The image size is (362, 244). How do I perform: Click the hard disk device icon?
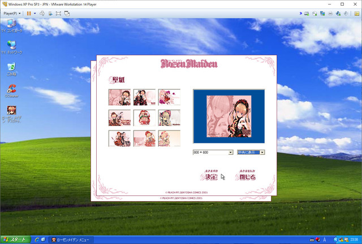tap(307, 14)
